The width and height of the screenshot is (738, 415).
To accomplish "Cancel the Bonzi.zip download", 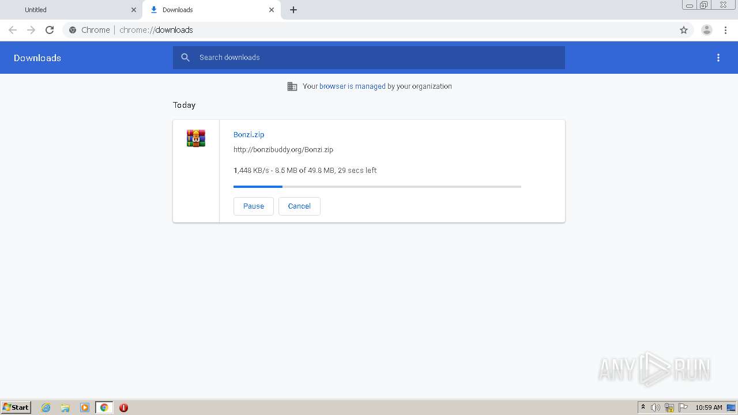I will tap(299, 206).
